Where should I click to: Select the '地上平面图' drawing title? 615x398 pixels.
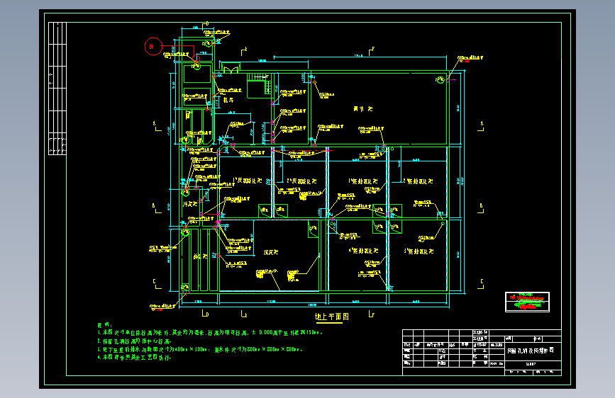point(332,317)
